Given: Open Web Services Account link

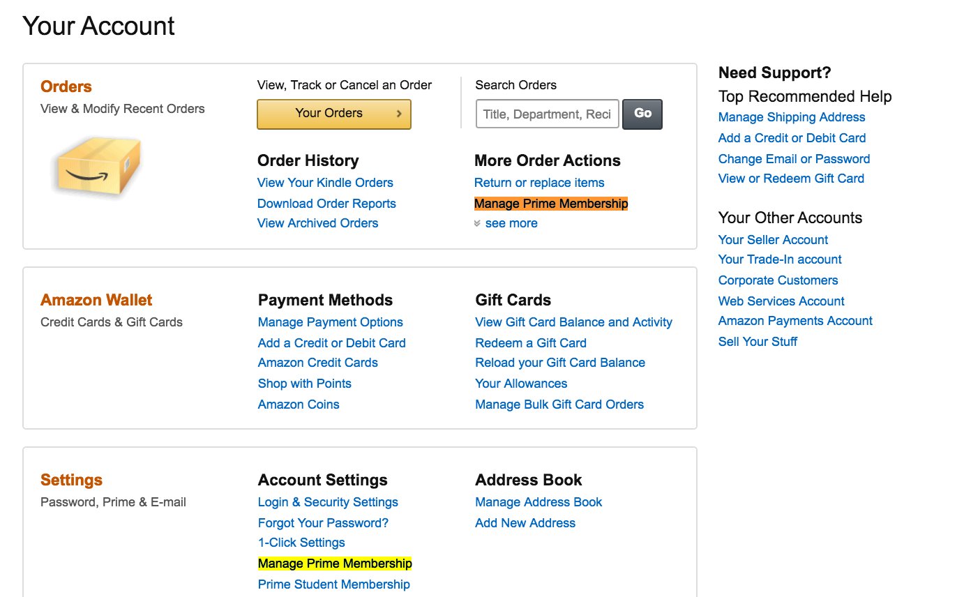Looking at the screenshot, I should pos(781,301).
